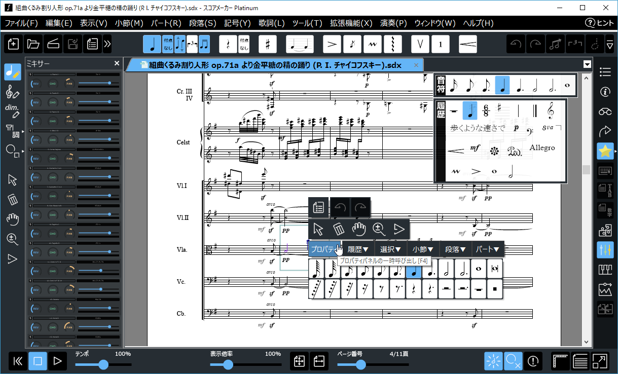Select the sharp accidental in the top toolbar
The image size is (618, 374).
(268, 44)
